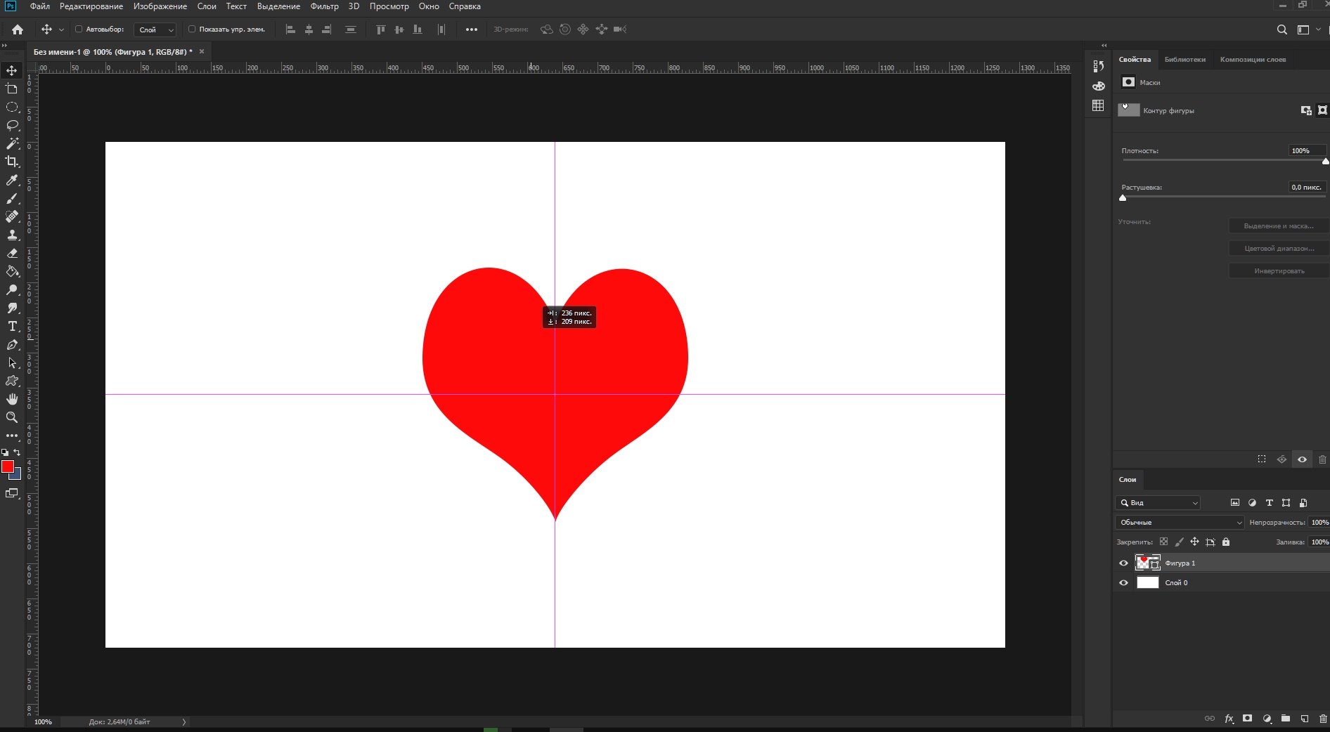Screen dimensions: 1330x732
Task: Switch to the Библиотеки tab
Action: point(1184,60)
